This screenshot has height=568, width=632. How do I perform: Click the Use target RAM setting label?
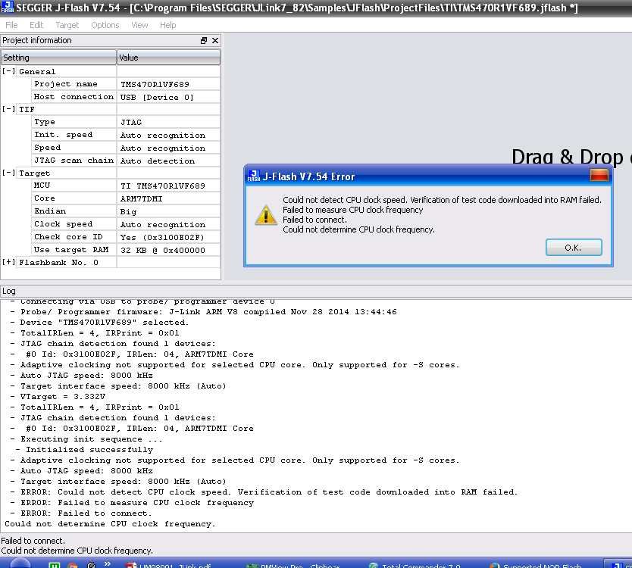71,250
